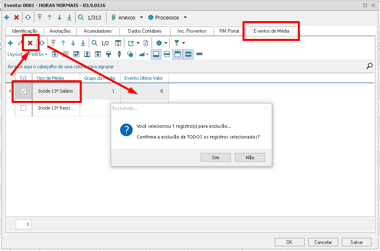Select the RM Portal tab
Viewport: 380px width, 251px height.
229,31
